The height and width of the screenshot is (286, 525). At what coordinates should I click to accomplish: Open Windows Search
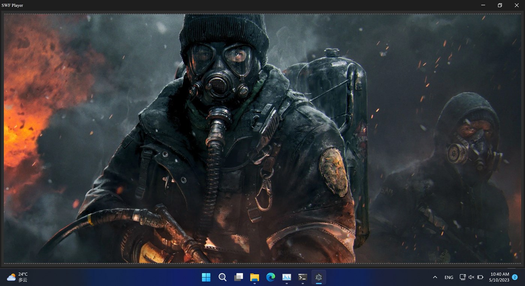point(222,277)
